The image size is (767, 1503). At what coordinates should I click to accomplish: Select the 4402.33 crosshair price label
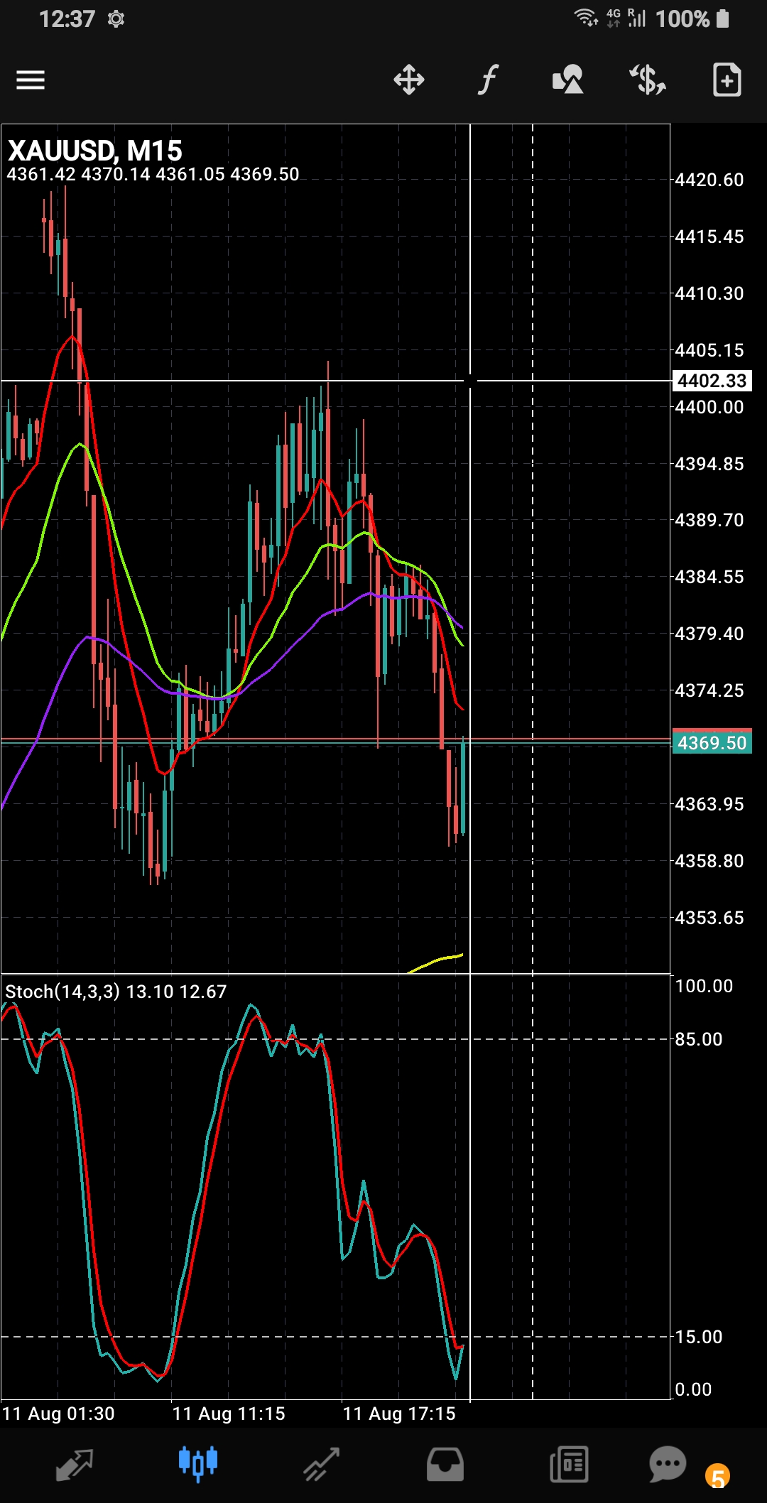point(712,381)
